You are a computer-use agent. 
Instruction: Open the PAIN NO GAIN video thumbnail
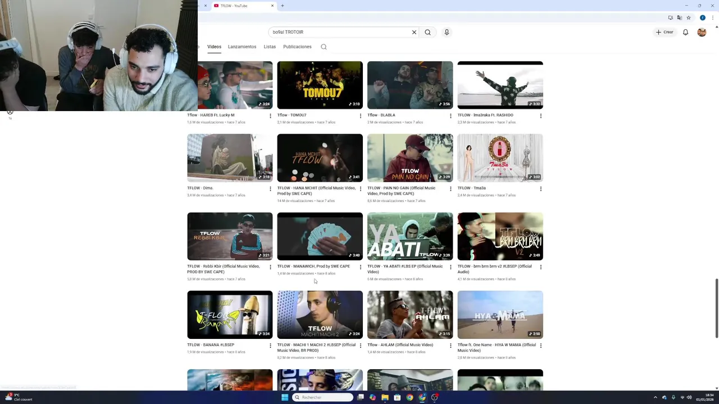(410, 158)
